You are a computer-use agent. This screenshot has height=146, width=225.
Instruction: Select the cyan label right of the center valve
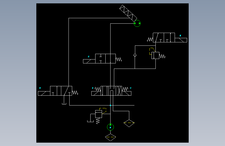click(131, 88)
